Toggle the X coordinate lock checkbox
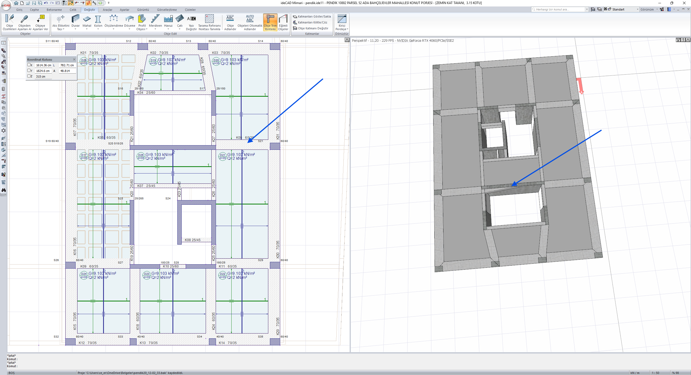Screen dimensions: 691x375 click(29, 65)
